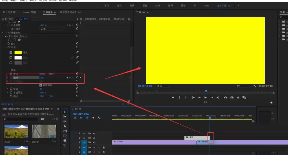Select the pen mask tool under 形状

(19, 40)
